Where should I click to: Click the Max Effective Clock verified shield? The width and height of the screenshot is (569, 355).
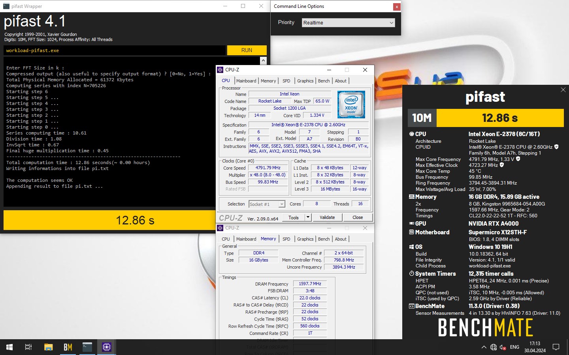[502, 165]
